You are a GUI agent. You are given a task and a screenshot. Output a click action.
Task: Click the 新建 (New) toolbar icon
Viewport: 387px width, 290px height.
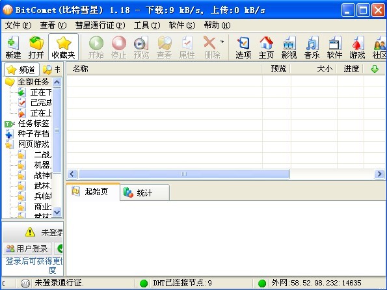coord(13,47)
